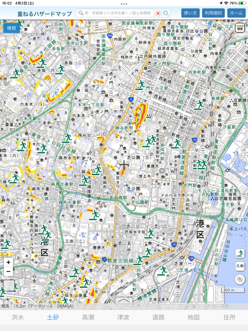Image resolution: width=248 pixels, height=331 pixels.
Task: Tap evacuation site icon left of 芝浦JCT
Action: pos(162,270)
